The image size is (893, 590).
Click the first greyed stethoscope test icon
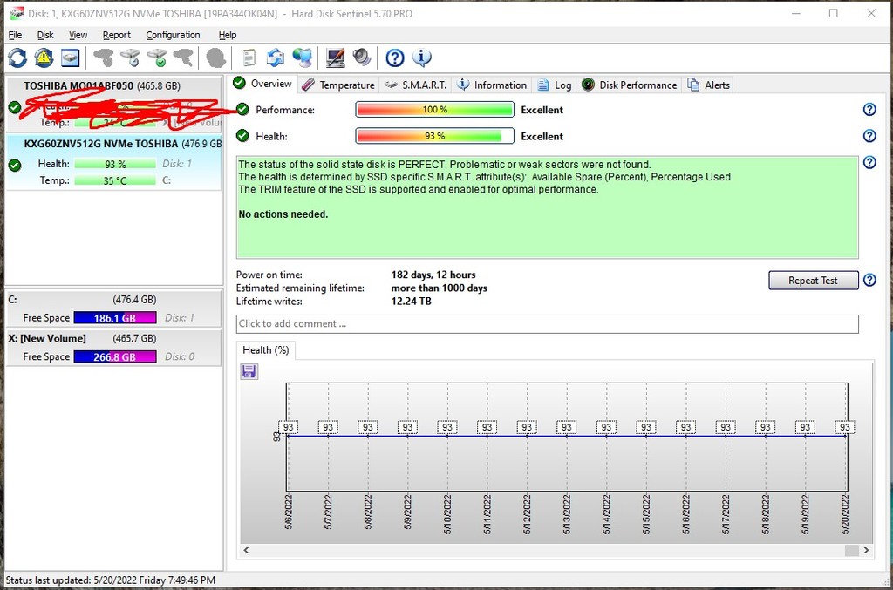pos(104,58)
